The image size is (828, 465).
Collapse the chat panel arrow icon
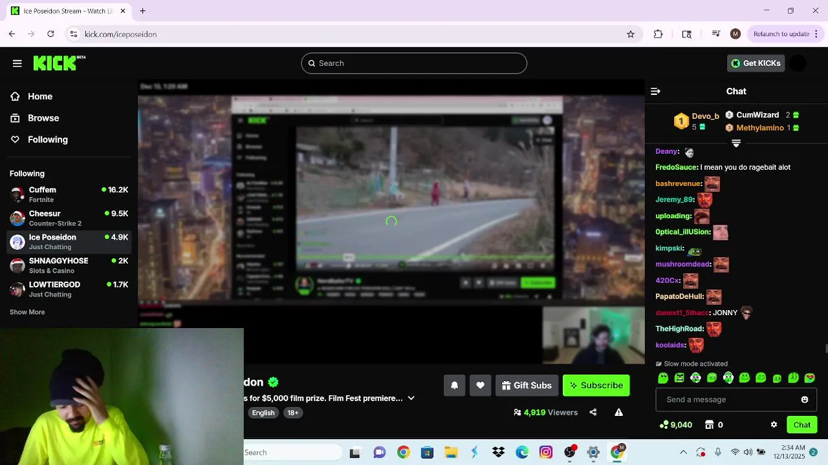[655, 92]
